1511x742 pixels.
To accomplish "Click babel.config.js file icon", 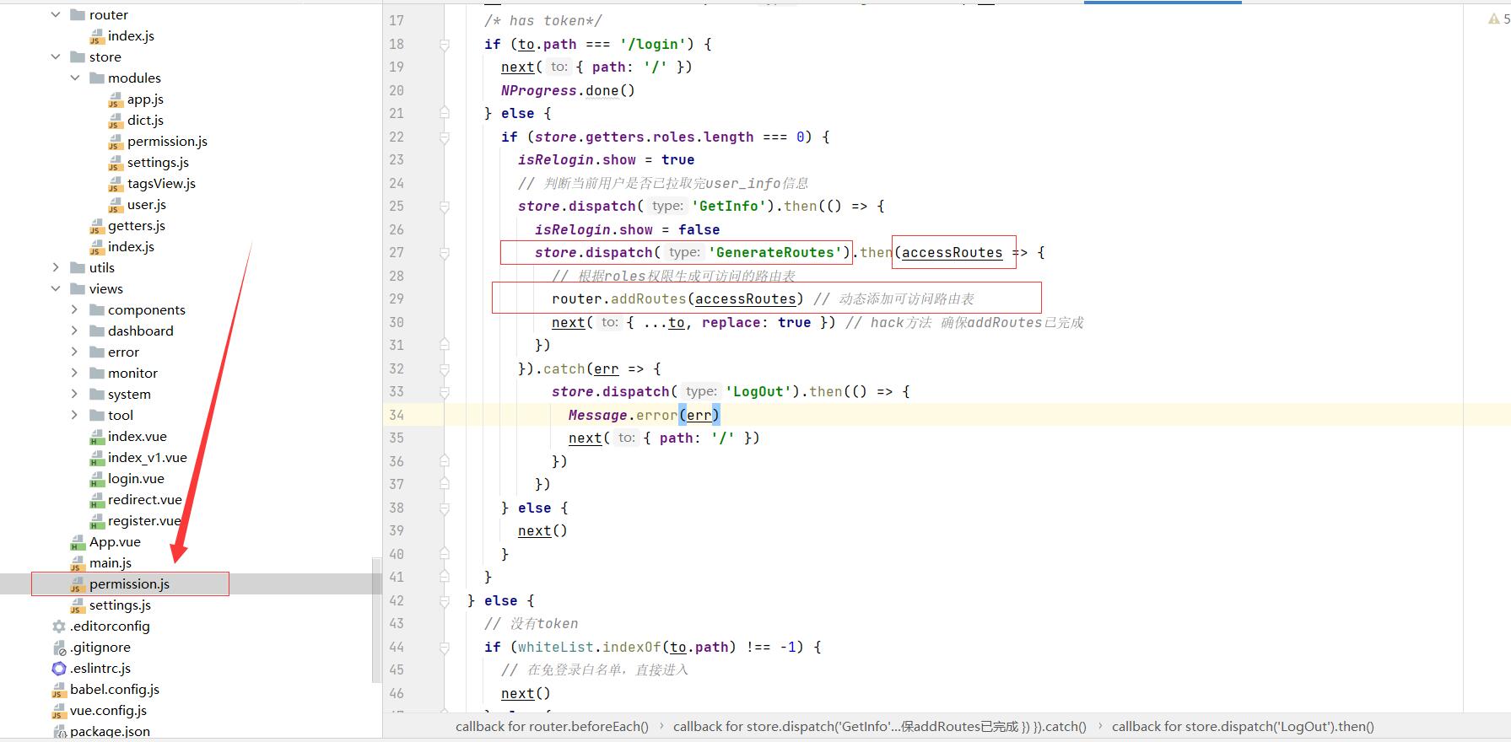I will 58,690.
